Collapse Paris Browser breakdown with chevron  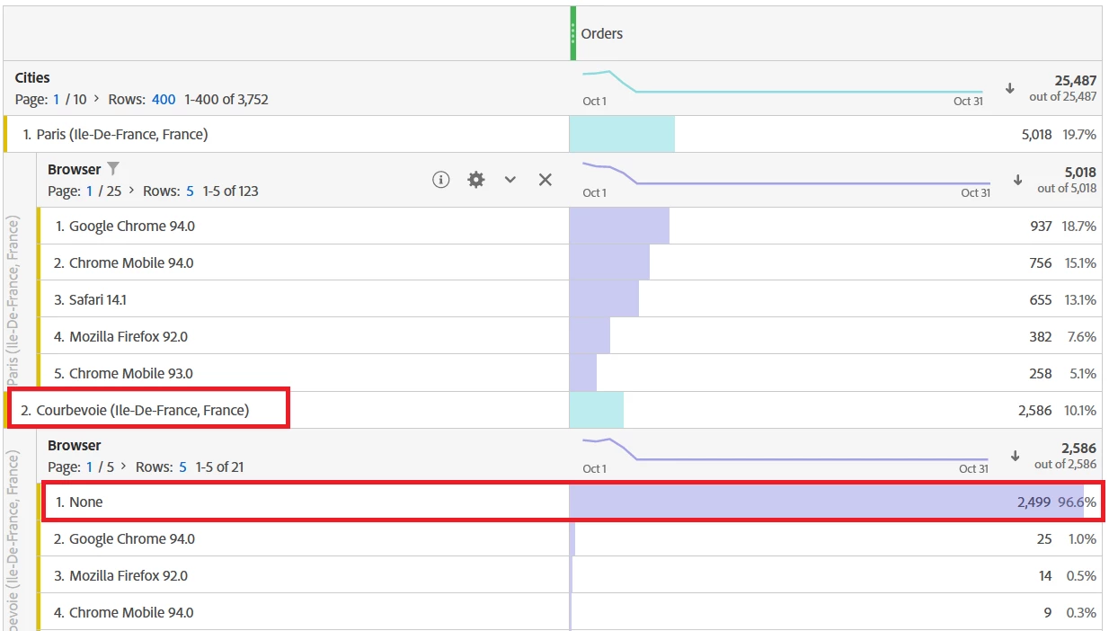[510, 180]
